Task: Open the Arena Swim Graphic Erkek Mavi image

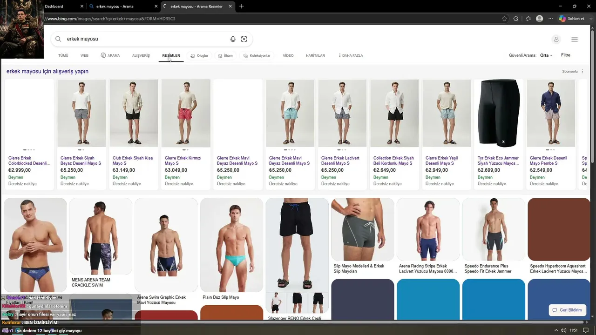Action: tap(166, 245)
